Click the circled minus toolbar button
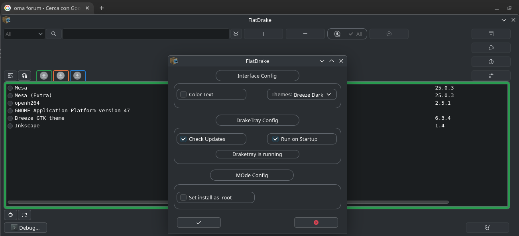 click(389, 34)
